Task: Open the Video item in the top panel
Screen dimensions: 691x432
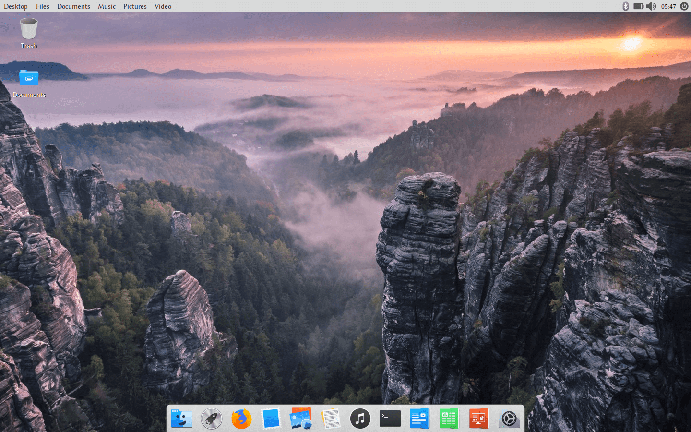Action: click(x=163, y=6)
